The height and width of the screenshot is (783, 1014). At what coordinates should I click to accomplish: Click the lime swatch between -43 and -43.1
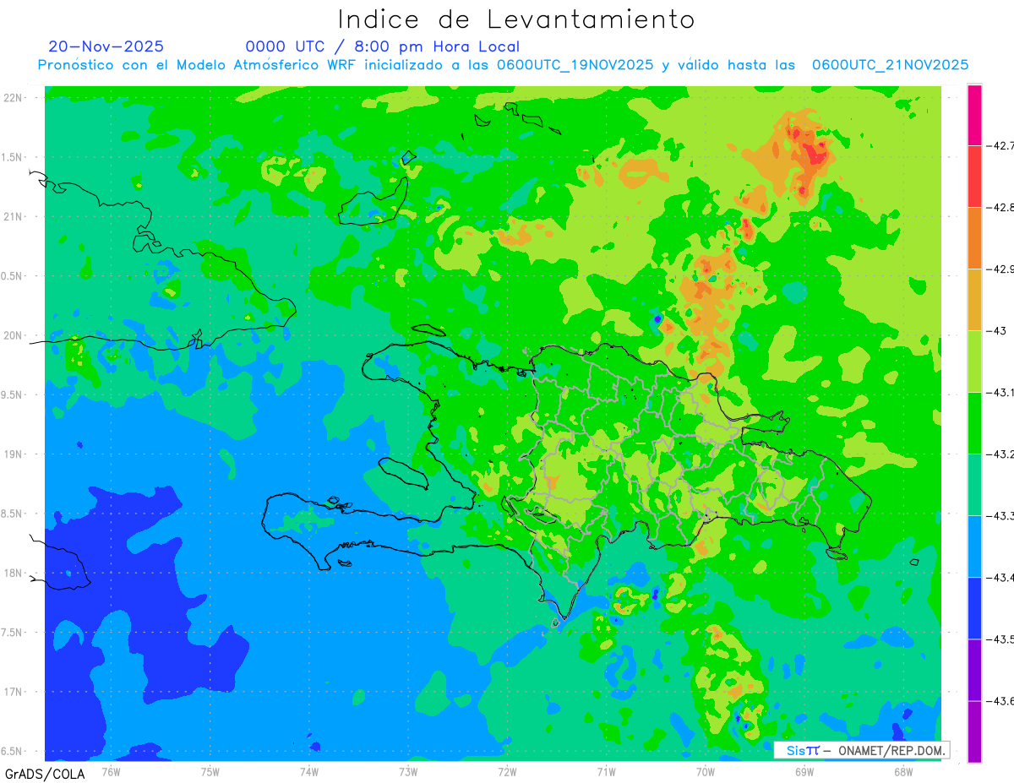click(x=975, y=361)
